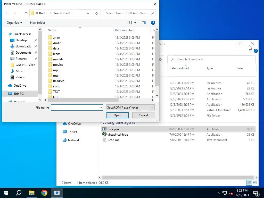Screen dimensions: 264x198
Task: Click the File name input field
Action: click(75, 108)
